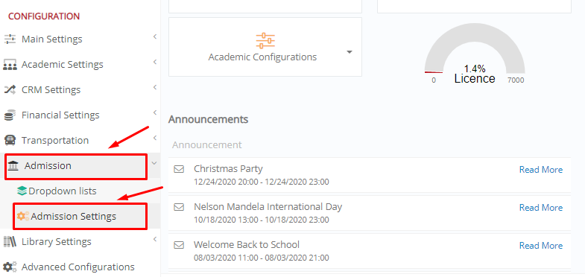The image size is (585, 277).
Task: Click the Christmas Party envelope icon
Action: [179, 169]
